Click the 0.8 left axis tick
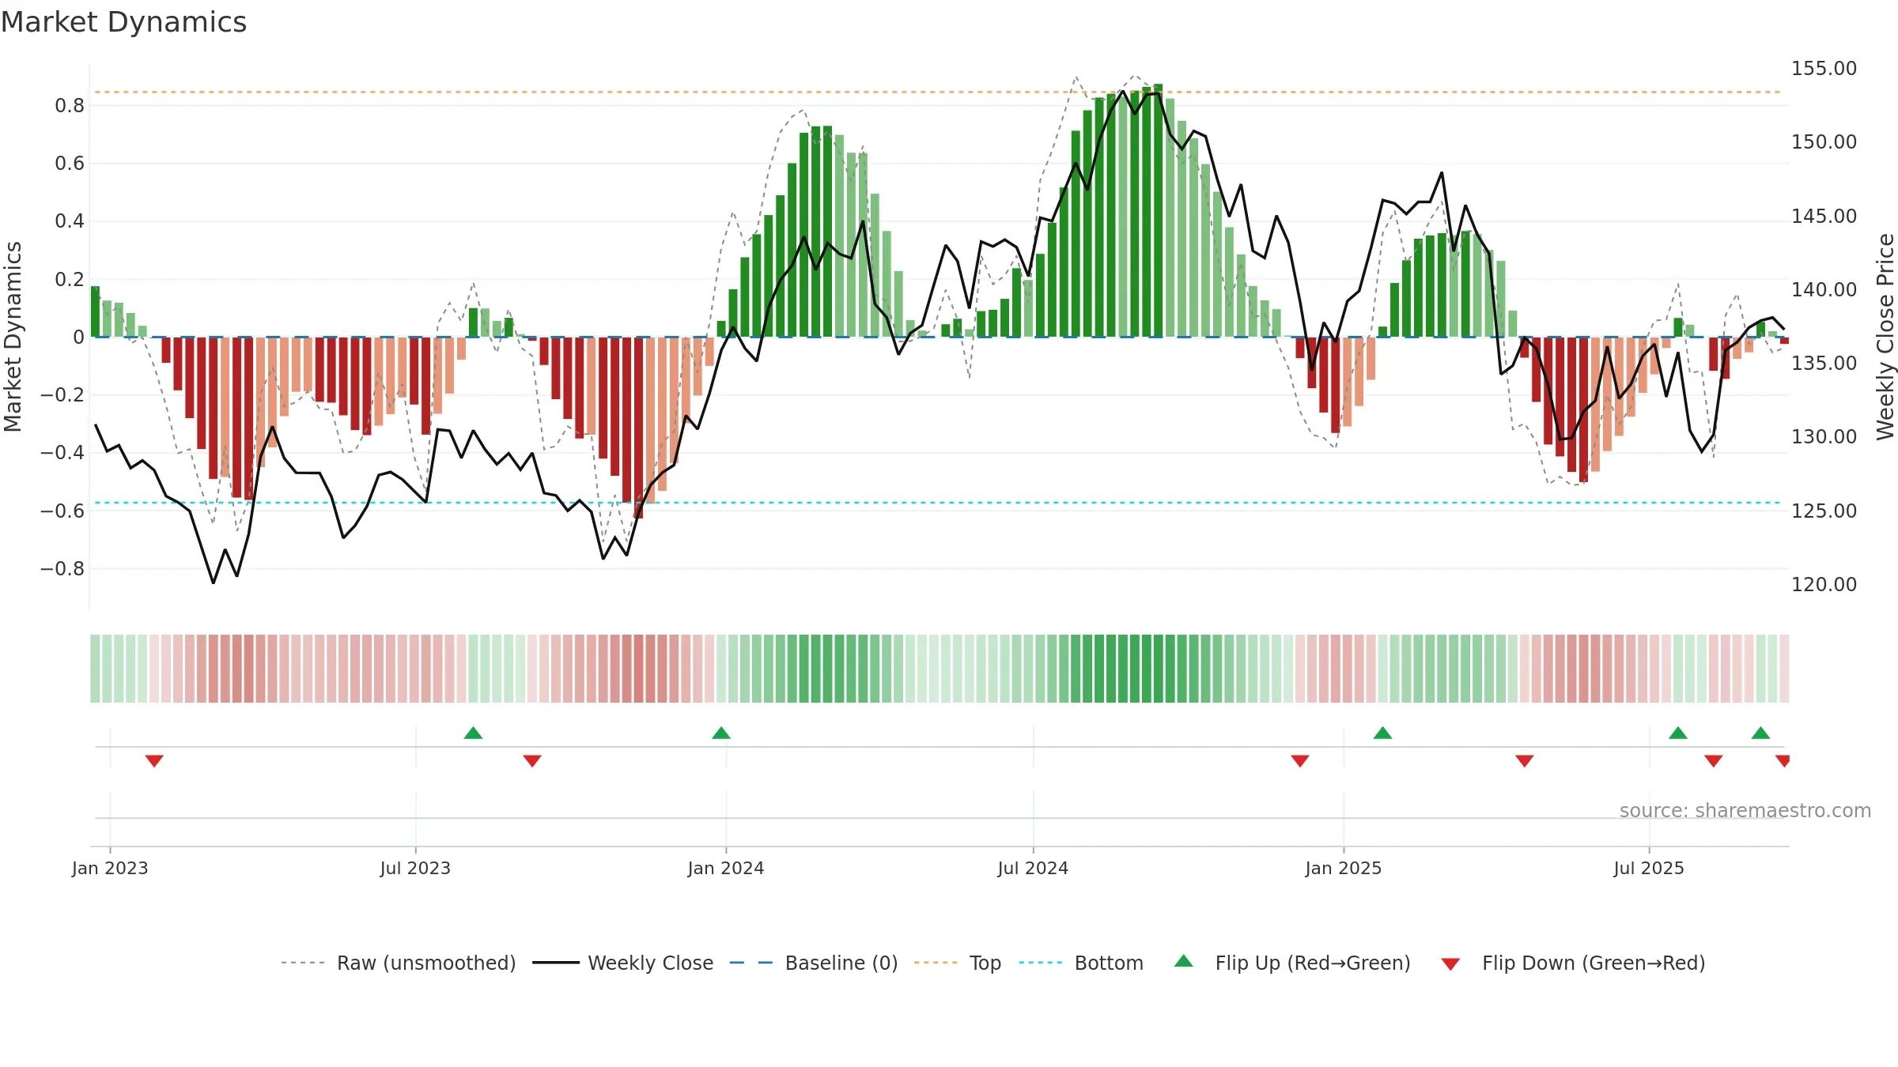 coord(70,105)
